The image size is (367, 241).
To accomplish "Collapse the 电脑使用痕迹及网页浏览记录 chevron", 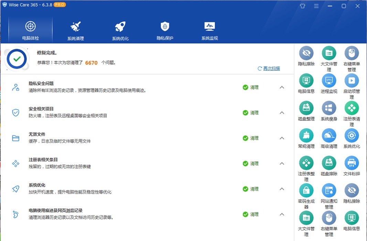I will (x=282, y=214).
